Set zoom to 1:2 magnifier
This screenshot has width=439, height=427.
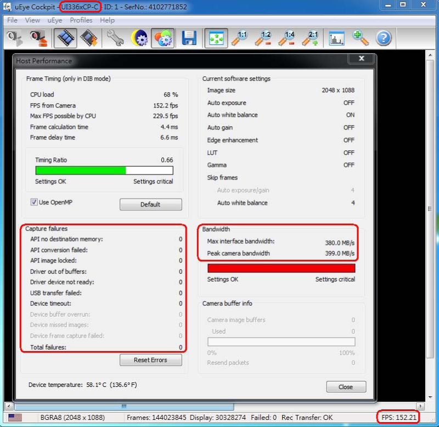point(263,38)
